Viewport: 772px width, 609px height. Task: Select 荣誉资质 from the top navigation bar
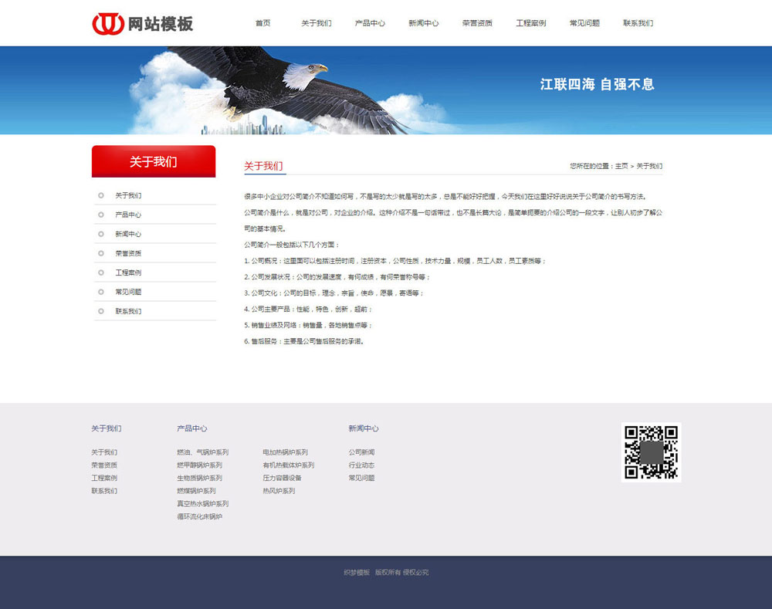click(476, 23)
